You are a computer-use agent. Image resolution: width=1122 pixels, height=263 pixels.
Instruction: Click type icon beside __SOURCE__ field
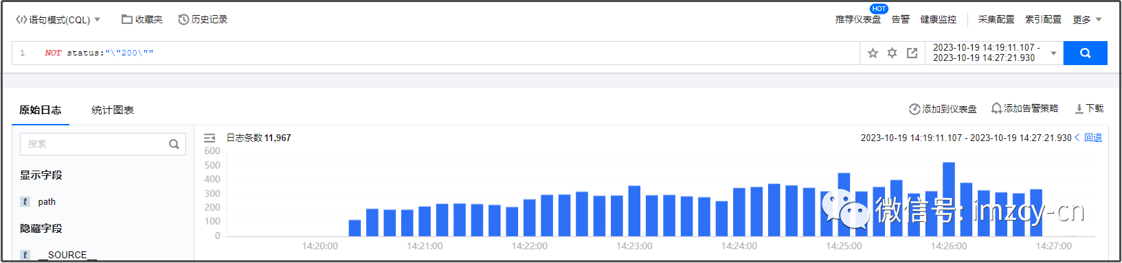click(25, 255)
